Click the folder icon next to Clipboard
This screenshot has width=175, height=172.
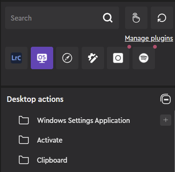24,160
